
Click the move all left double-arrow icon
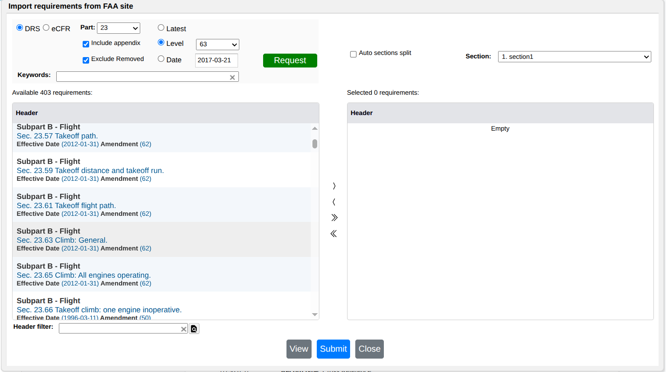point(334,234)
